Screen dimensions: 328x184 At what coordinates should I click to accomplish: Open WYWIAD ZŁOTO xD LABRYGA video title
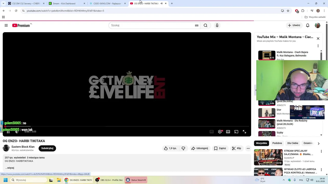[300, 171]
